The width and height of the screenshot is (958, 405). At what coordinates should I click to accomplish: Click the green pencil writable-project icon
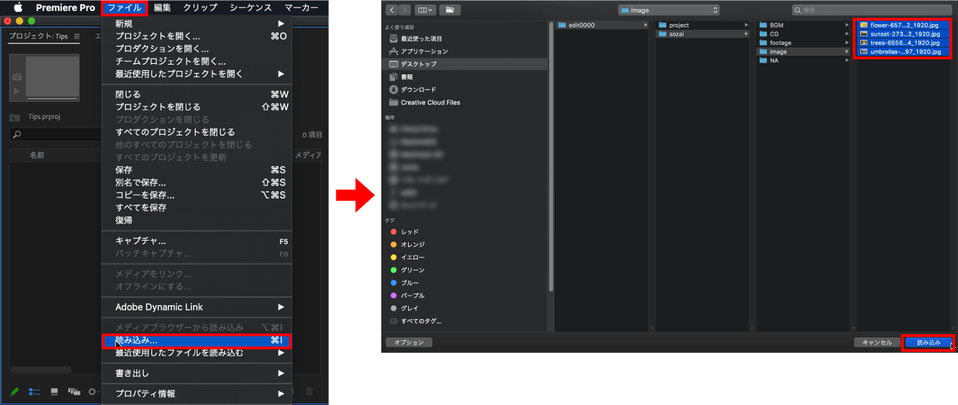pyautogui.click(x=14, y=391)
